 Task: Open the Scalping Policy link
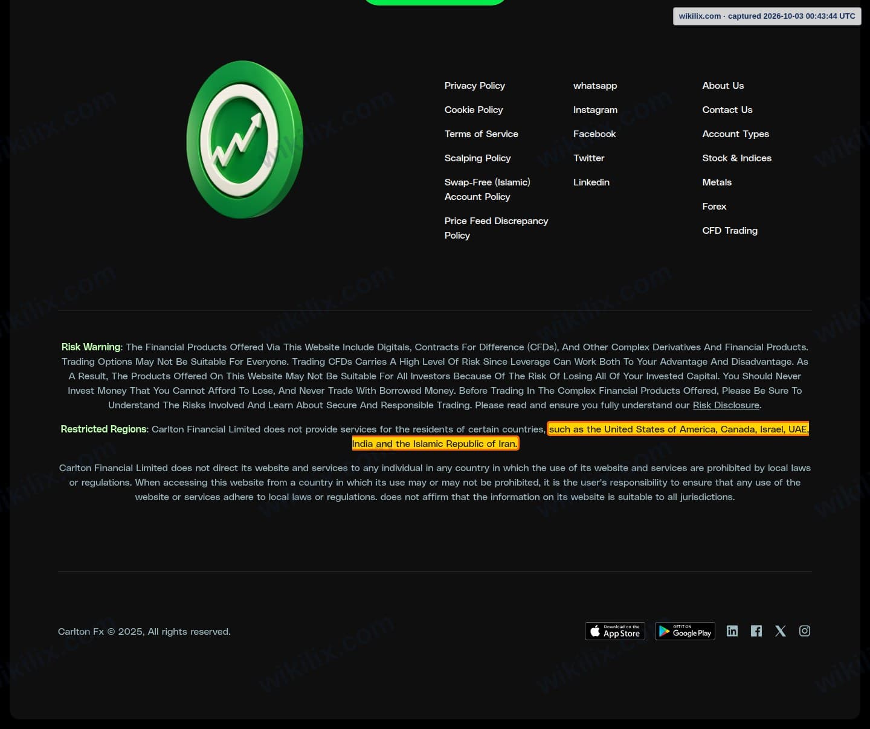pyautogui.click(x=478, y=158)
